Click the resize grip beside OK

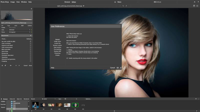coord(120,68)
